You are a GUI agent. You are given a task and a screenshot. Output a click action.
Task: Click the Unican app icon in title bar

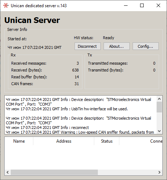(x=6, y=5)
